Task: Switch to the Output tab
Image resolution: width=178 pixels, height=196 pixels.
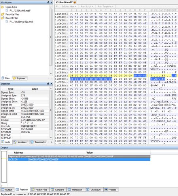Action: tap(7, 190)
